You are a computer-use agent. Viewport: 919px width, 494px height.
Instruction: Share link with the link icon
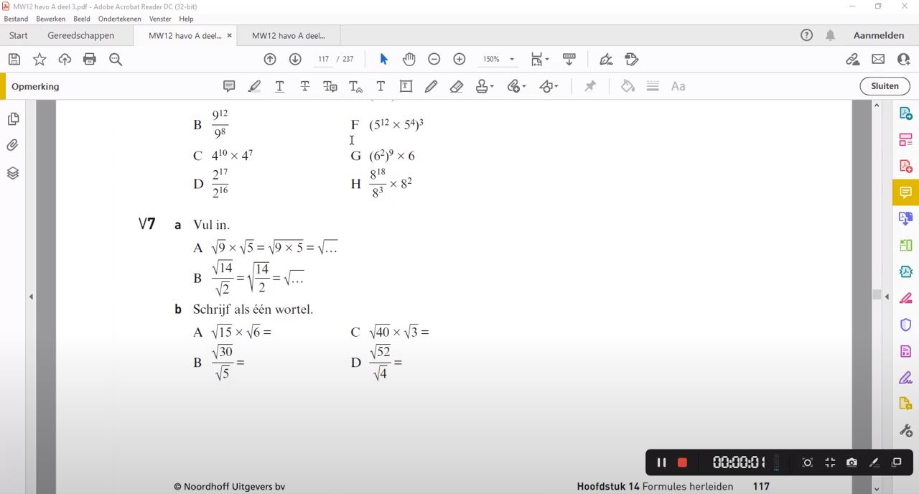pyautogui.click(x=852, y=59)
